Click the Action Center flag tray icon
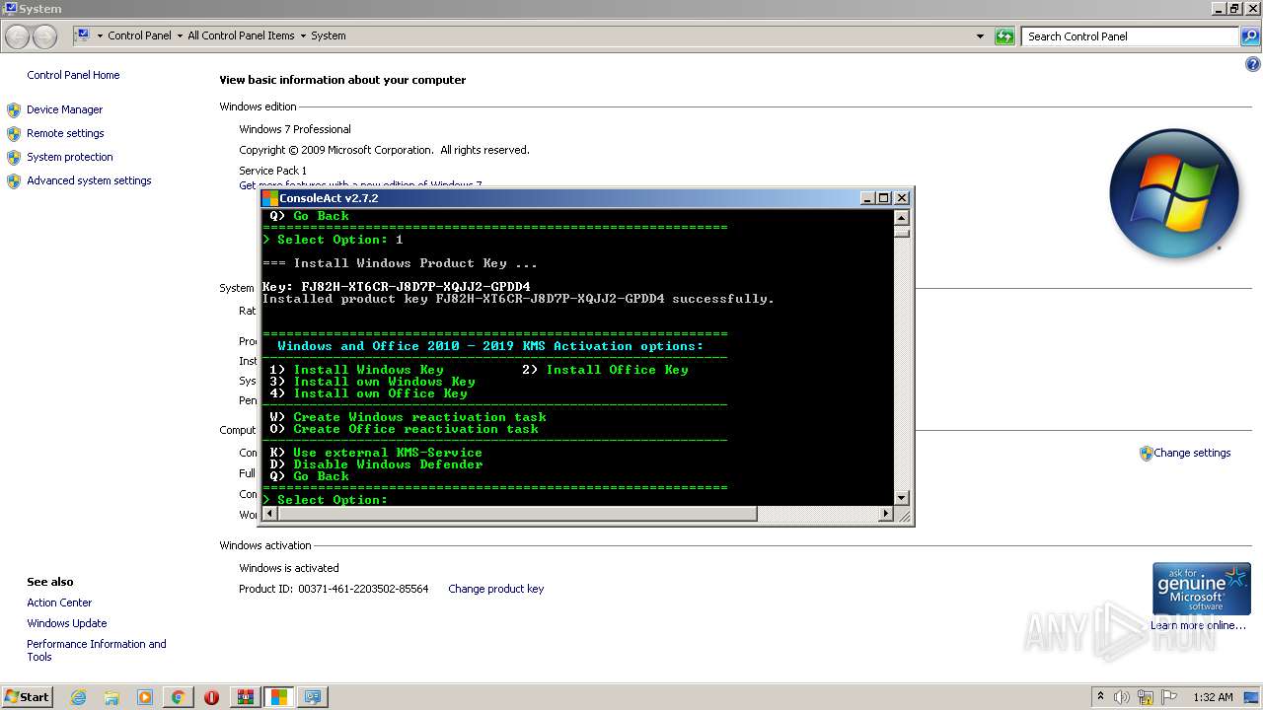This screenshot has width=1263, height=710. point(1169,697)
